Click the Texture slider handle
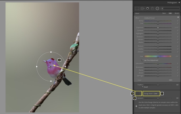The height and width of the screenshot is (114, 181). [x=158, y=46]
